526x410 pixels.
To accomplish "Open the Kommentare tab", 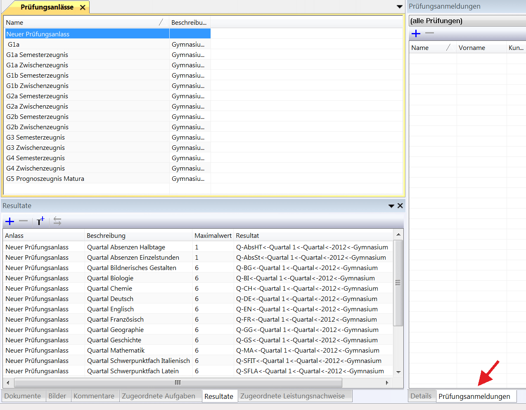I will point(94,396).
